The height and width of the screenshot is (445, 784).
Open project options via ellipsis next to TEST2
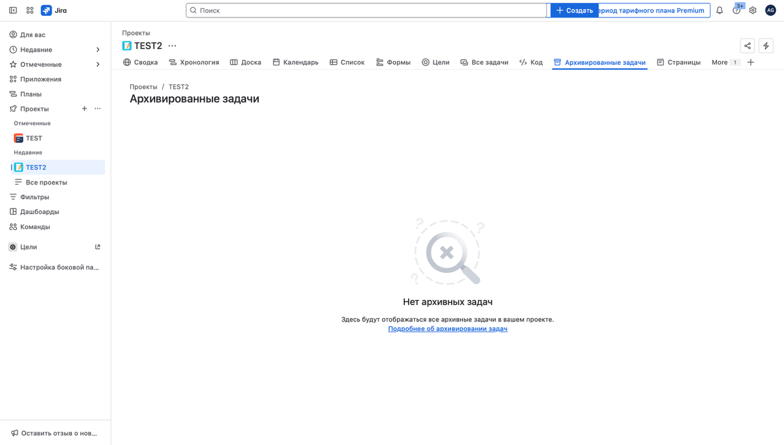point(172,46)
